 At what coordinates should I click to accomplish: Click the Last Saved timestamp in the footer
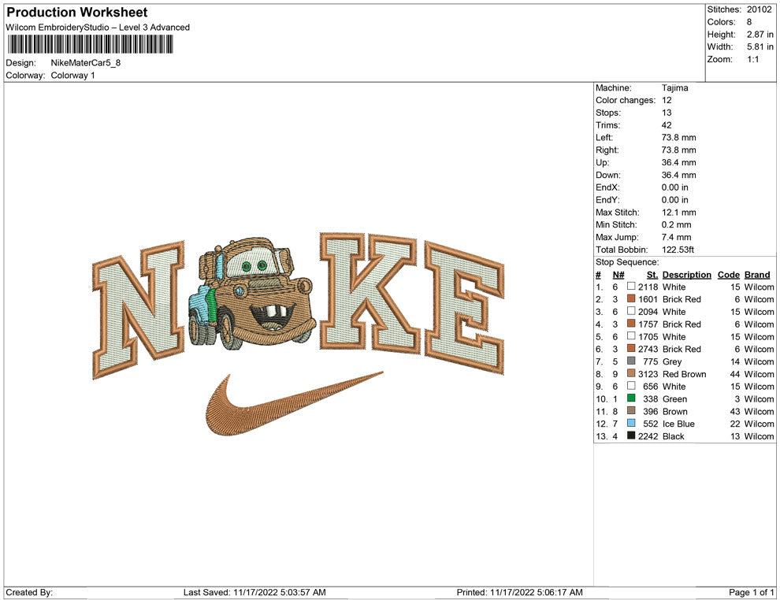(x=254, y=592)
